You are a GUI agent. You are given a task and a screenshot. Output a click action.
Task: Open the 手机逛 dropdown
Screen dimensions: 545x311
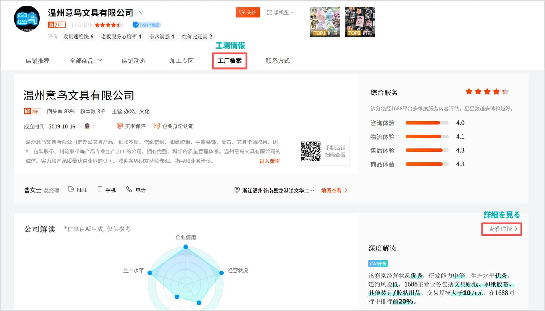click(280, 12)
